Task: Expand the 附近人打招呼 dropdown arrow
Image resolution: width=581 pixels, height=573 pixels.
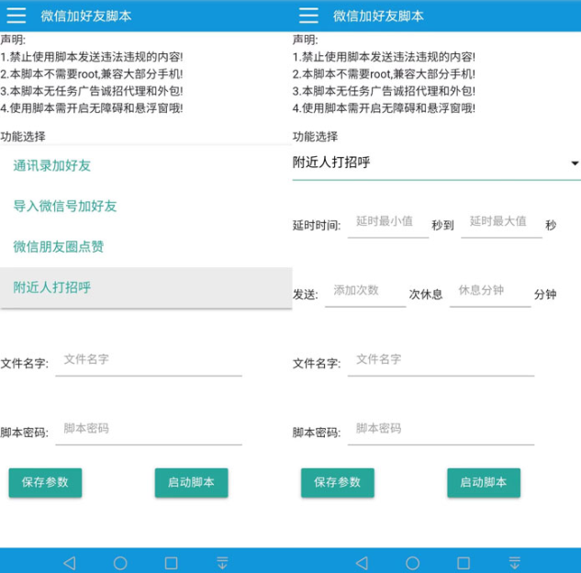Action: [575, 163]
